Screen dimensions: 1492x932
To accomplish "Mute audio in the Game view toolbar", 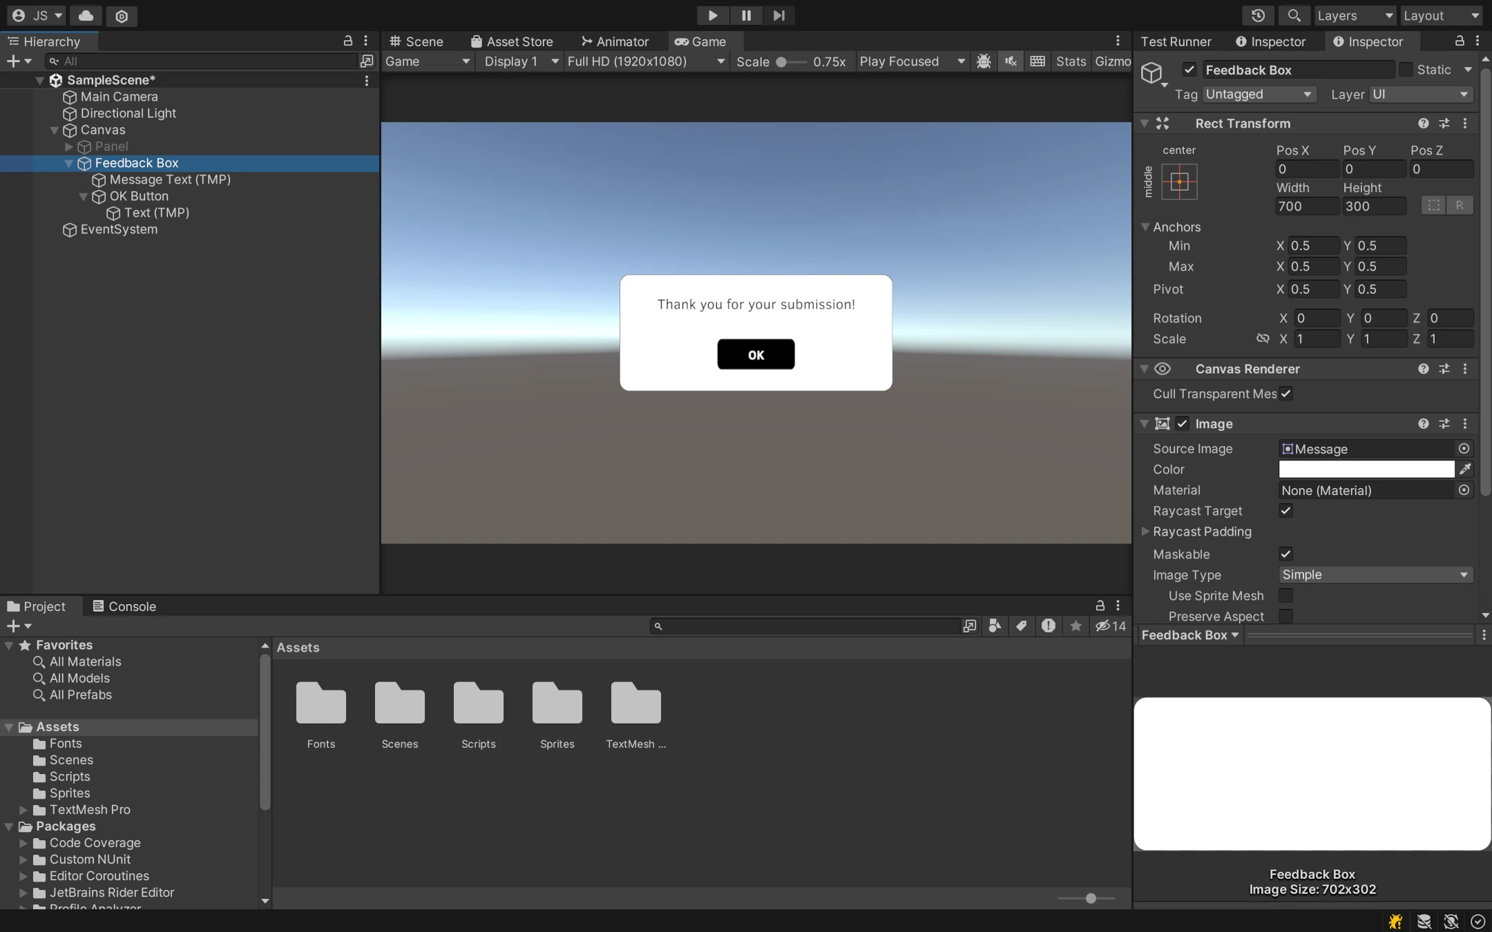I will pos(1010,61).
